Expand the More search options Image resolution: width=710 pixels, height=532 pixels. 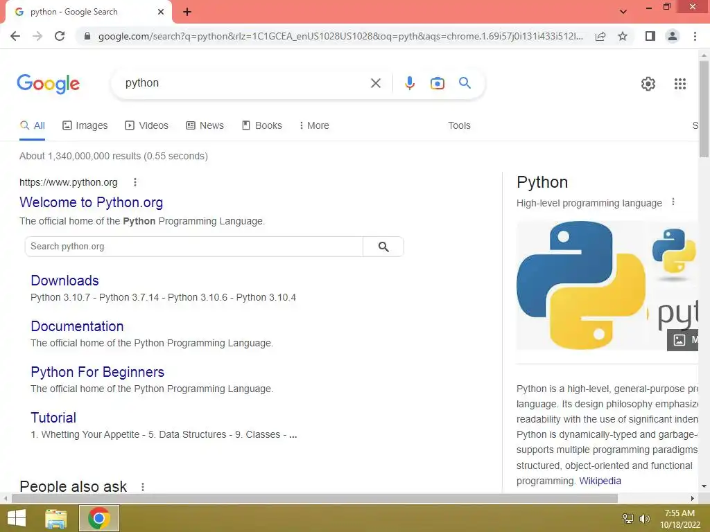click(314, 125)
